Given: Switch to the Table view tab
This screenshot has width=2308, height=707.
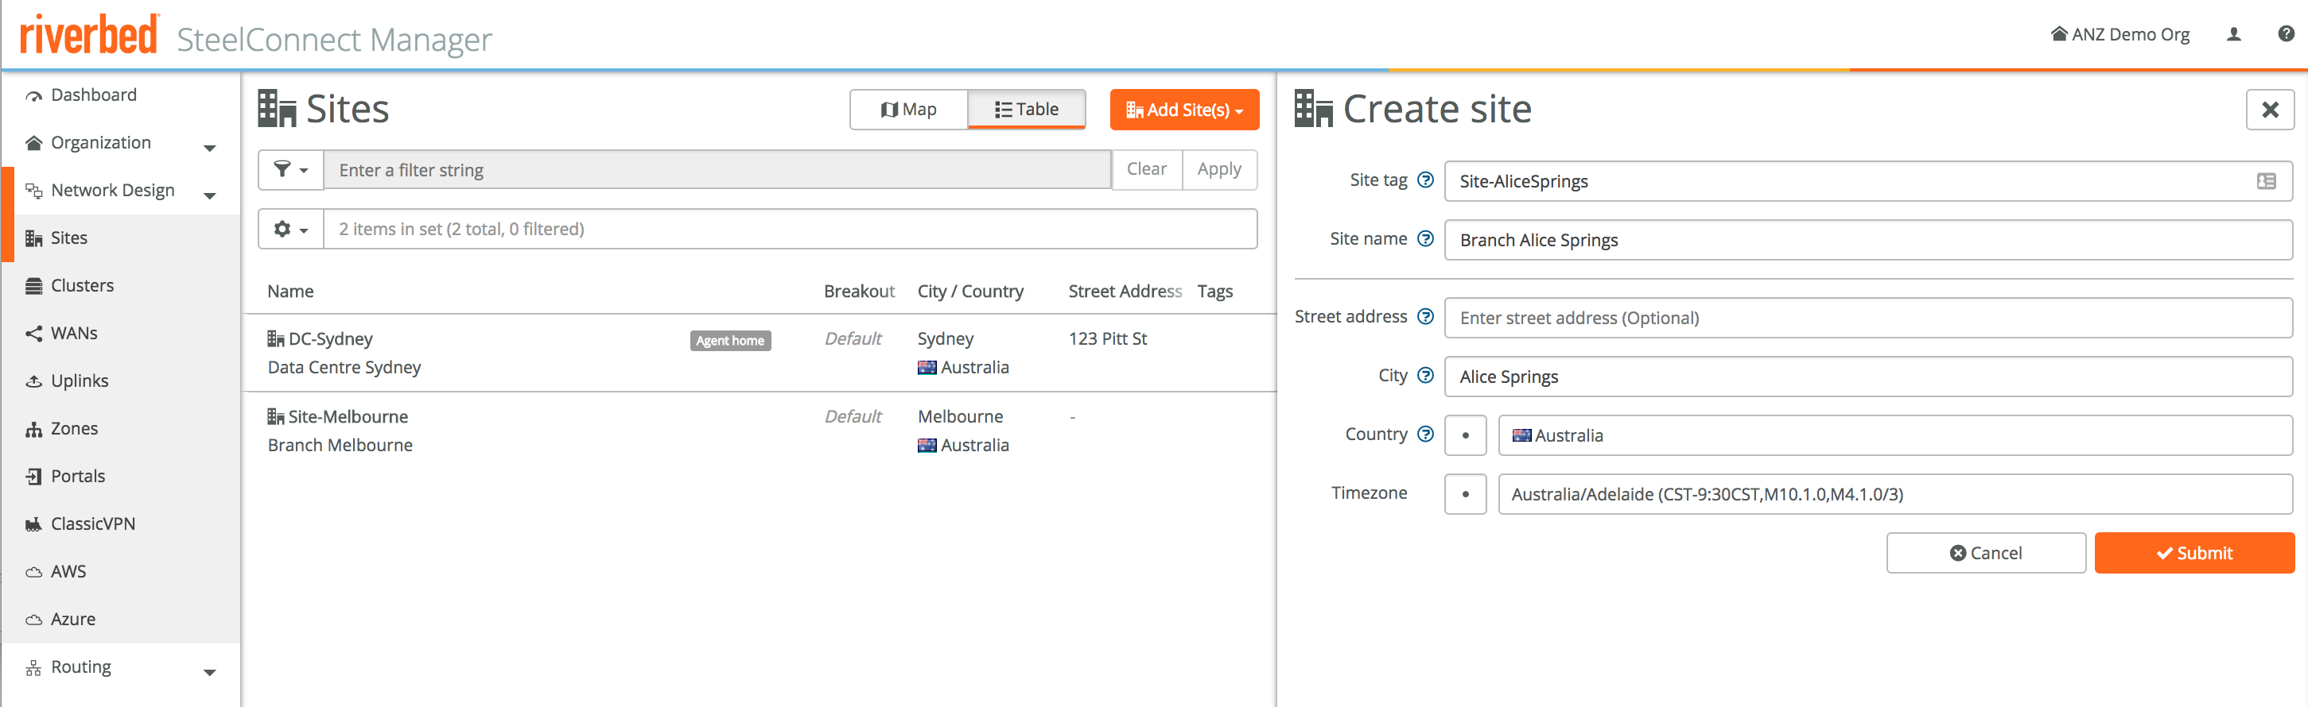Looking at the screenshot, I should tap(1027, 109).
